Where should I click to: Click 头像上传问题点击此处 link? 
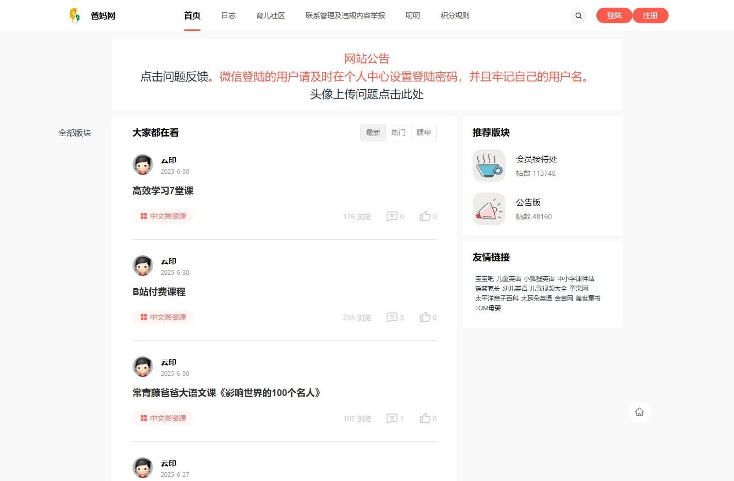point(367,94)
